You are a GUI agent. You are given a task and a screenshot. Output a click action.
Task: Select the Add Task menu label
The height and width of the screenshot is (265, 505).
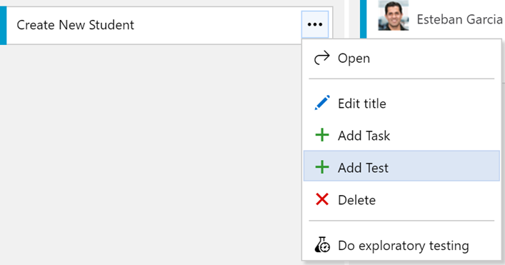click(x=364, y=136)
